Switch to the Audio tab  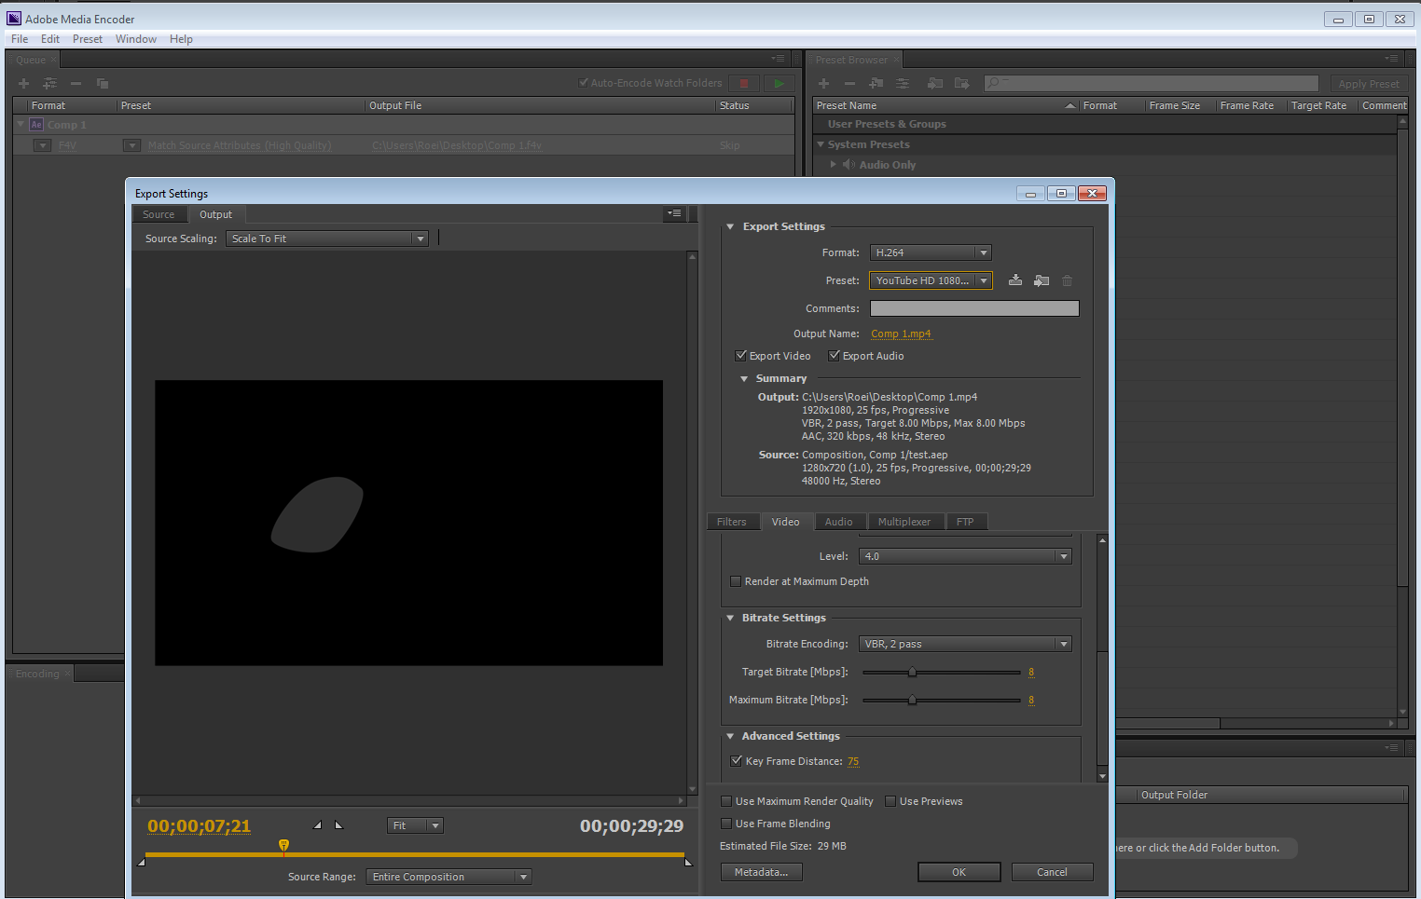click(839, 521)
